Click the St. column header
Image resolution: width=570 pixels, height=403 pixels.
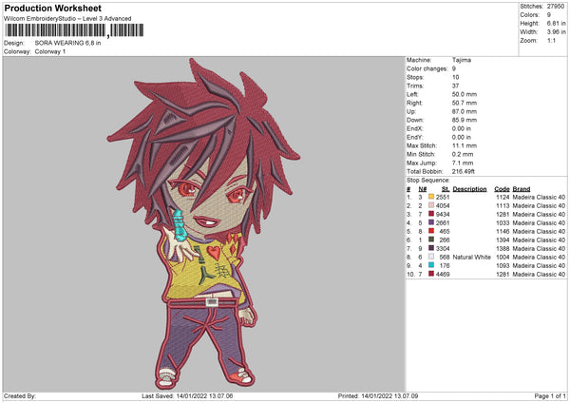pos(446,189)
